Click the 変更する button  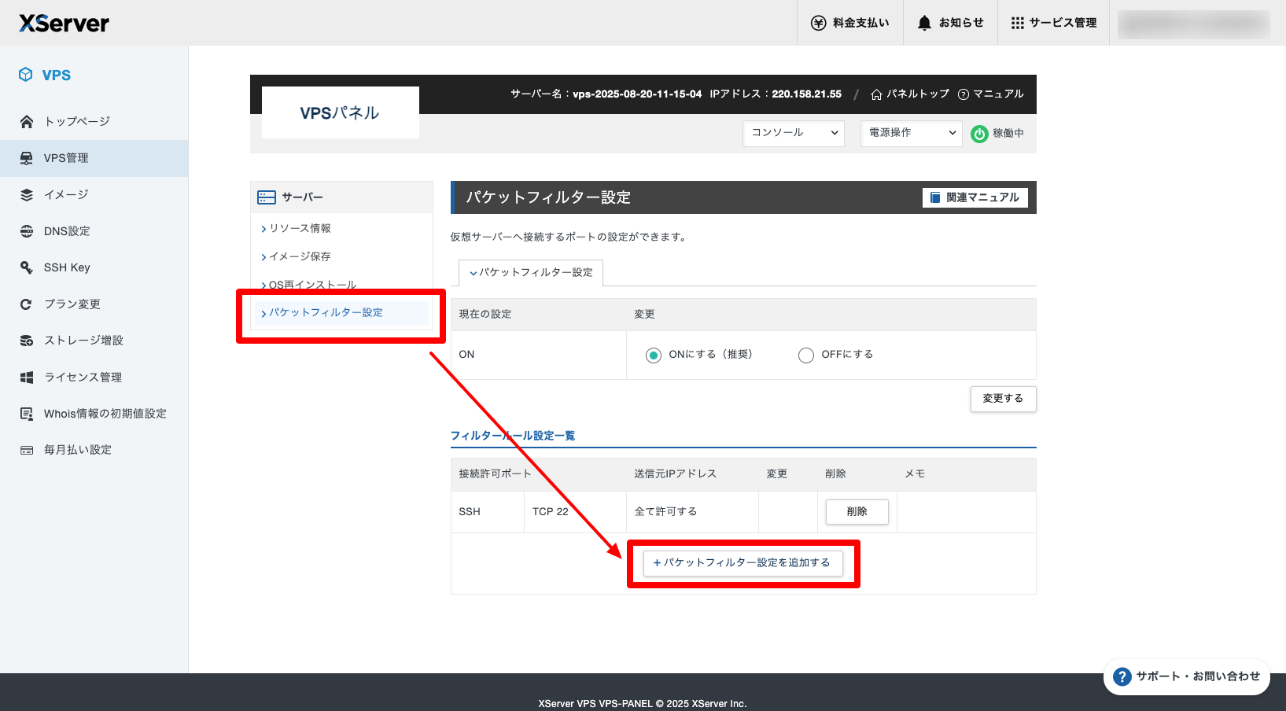pos(1003,399)
